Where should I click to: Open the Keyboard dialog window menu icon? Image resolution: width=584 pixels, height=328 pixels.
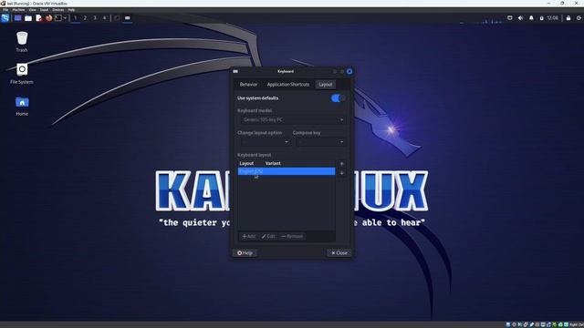click(x=235, y=71)
